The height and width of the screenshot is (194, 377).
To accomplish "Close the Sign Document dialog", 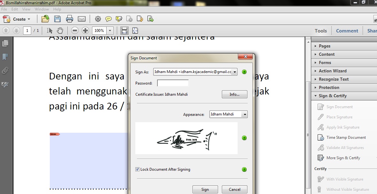I will [x=245, y=56].
